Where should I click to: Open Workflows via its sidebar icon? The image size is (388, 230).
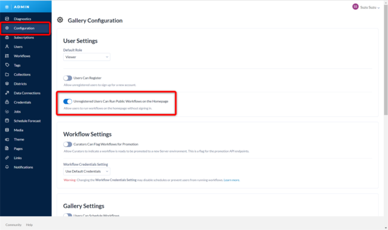(x=7, y=56)
